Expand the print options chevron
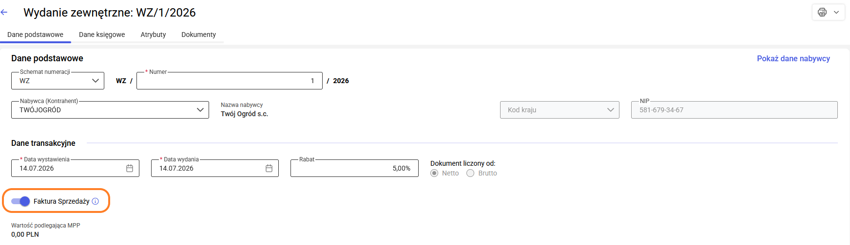Viewport: 850px width, 245px height. pyautogui.click(x=836, y=12)
